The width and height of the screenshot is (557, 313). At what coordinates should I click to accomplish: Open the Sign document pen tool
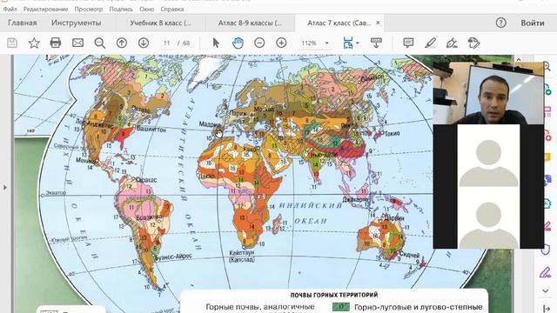pos(452,43)
